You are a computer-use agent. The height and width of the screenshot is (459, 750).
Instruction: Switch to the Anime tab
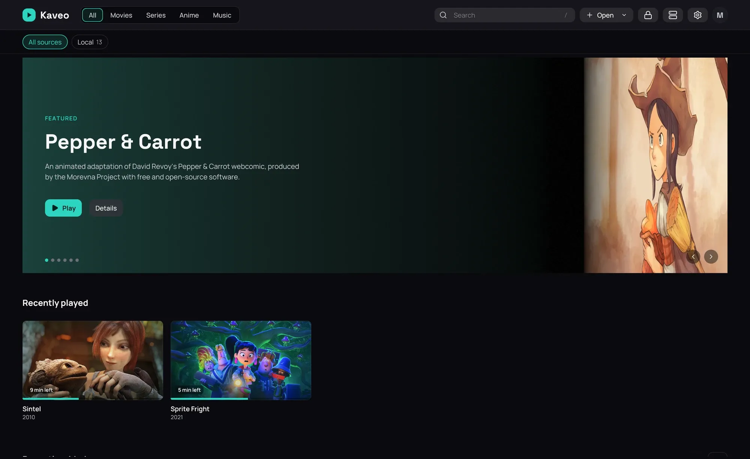189,15
